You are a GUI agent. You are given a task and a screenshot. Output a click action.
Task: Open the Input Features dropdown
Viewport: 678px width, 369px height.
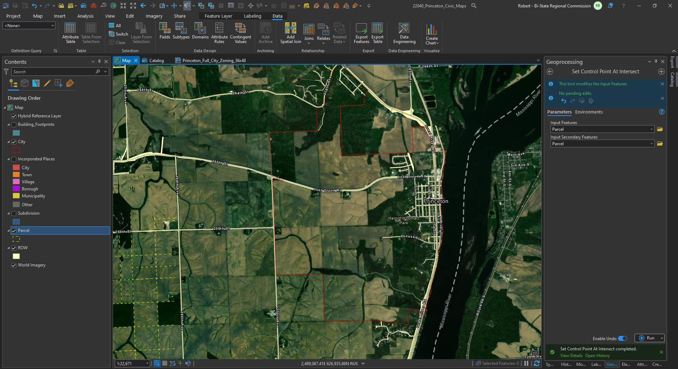[651, 129]
